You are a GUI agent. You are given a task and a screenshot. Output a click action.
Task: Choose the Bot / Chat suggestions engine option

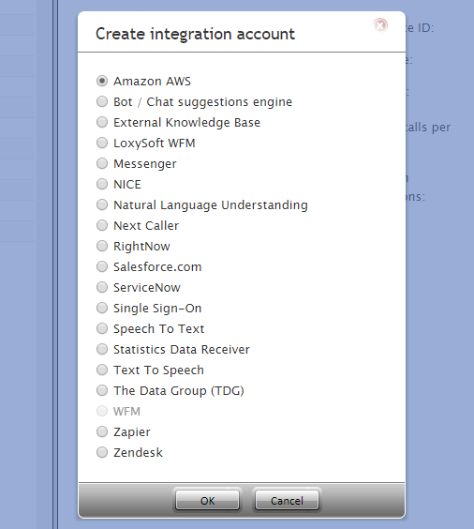pos(102,101)
